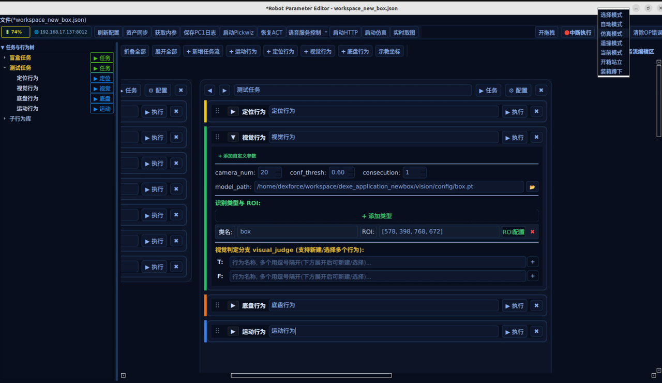
Task: Open the 语音服务控制 dropdown arrow
Action: point(326,33)
